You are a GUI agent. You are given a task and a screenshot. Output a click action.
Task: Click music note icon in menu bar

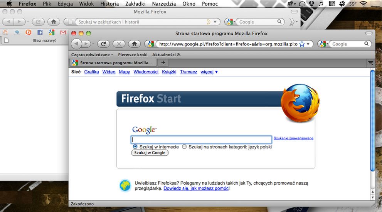pos(321,3)
